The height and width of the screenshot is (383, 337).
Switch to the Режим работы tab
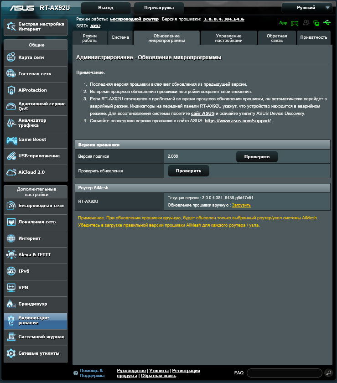[x=90, y=38]
